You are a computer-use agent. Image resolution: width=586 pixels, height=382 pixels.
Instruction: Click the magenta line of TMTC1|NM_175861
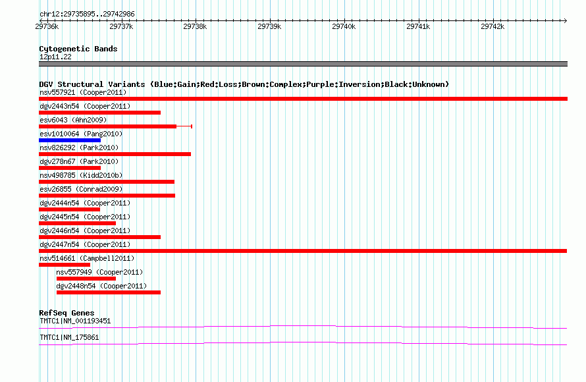click(303, 344)
